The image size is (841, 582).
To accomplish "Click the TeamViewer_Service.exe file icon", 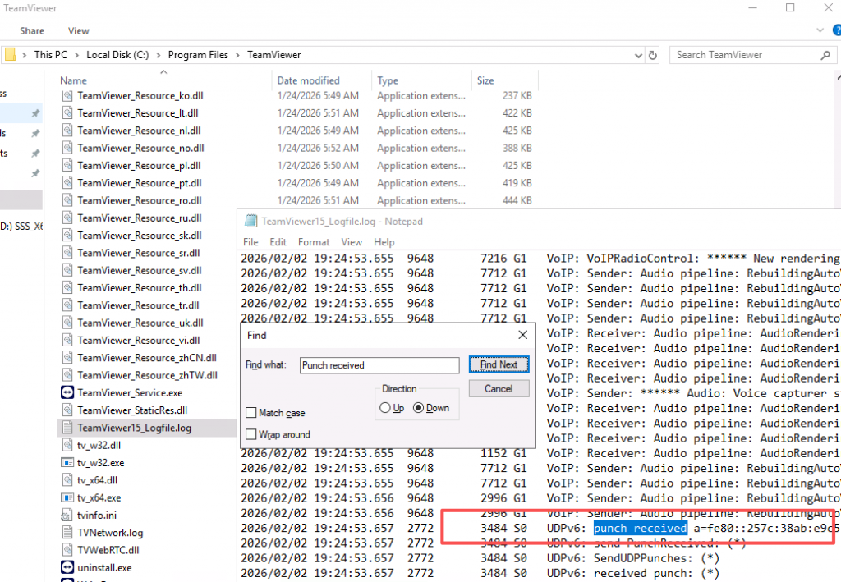I will [67, 393].
